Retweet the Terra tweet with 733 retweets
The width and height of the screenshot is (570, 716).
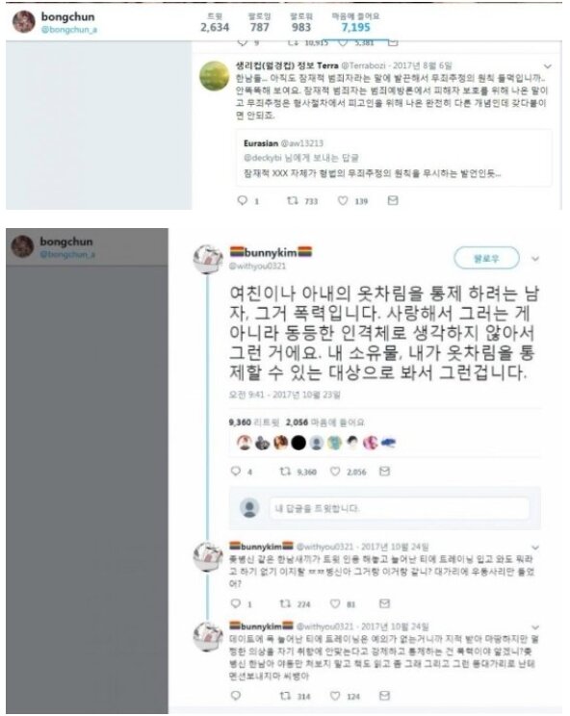pyautogui.click(x=293, y=200)
